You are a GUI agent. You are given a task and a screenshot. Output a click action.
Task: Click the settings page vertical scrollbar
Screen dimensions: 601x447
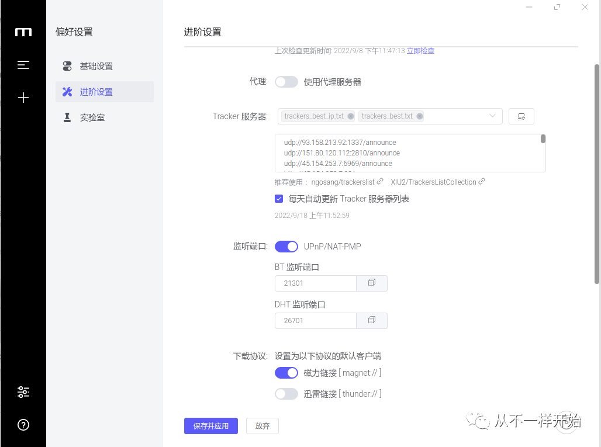click(x=597, y=174)
